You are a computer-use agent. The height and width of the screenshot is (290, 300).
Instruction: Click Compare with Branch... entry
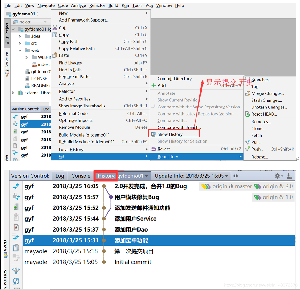(179, 127)
